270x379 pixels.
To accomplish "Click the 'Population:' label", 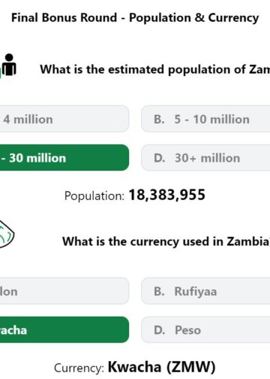I will 94,196.
